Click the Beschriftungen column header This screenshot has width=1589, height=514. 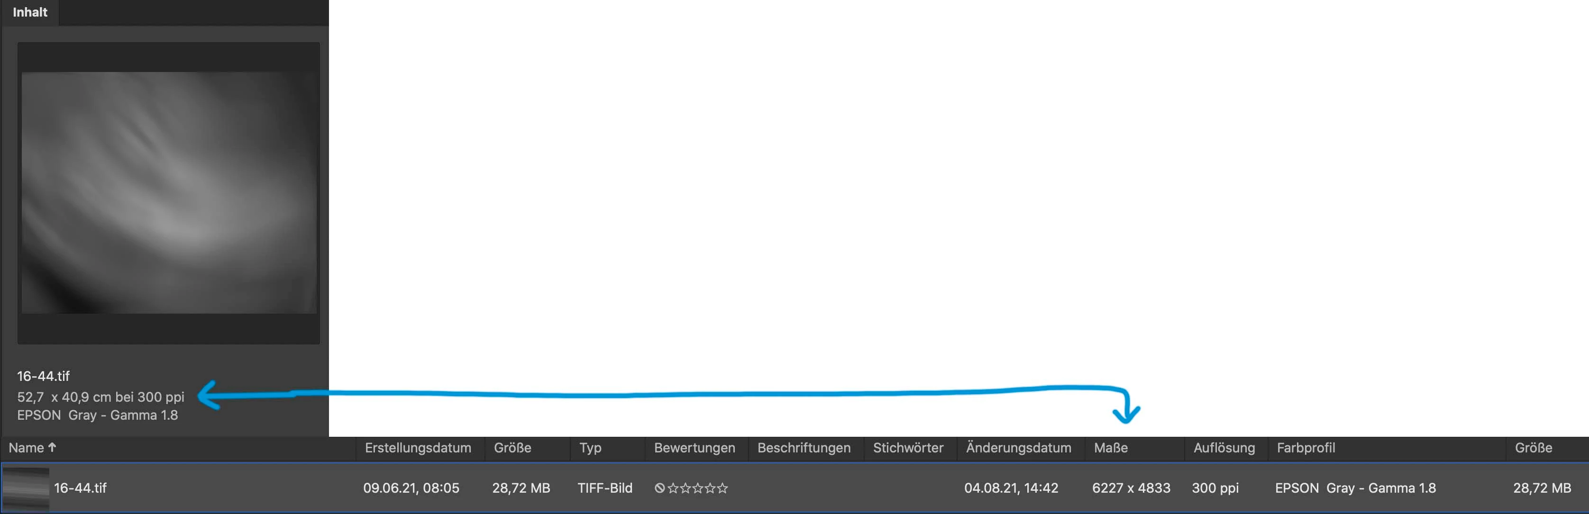point(803,448)
